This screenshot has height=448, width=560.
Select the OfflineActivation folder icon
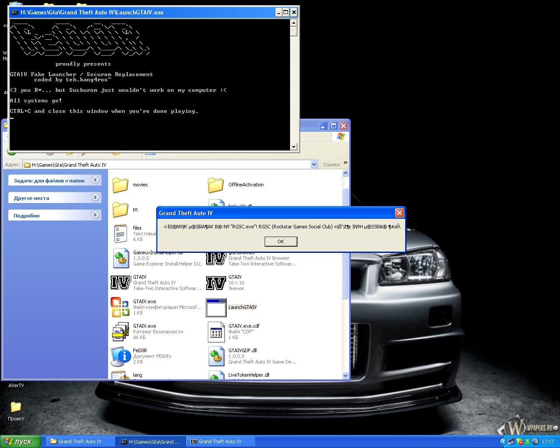click(216, 185)
